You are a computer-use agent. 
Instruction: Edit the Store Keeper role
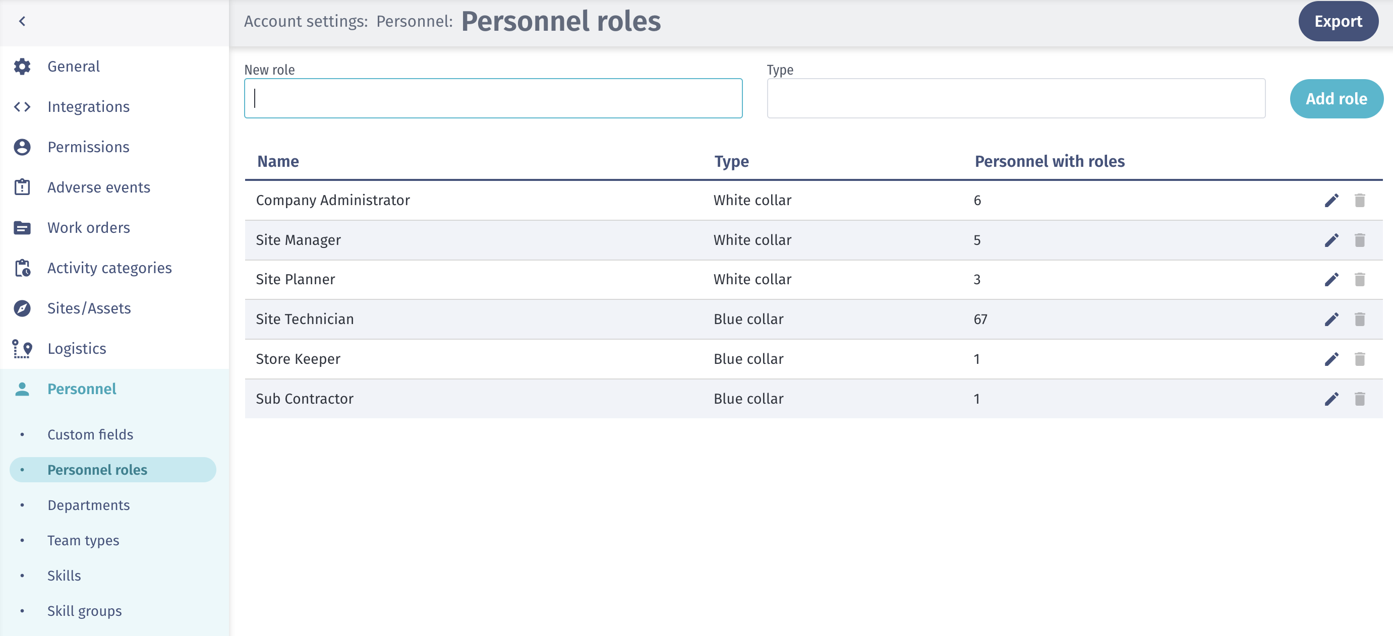point(1331,359)
